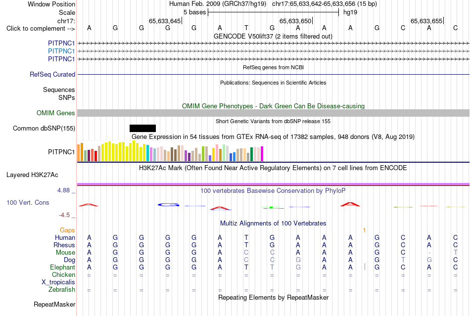Click the Sequences label in Publications track
This screenshot has width=470, height=316.
pyautogui.click(x=59, y=90)
